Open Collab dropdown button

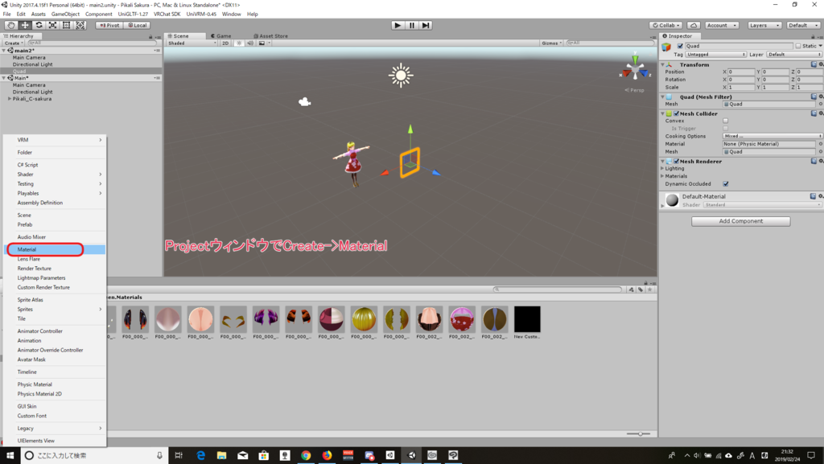point(665,25)
